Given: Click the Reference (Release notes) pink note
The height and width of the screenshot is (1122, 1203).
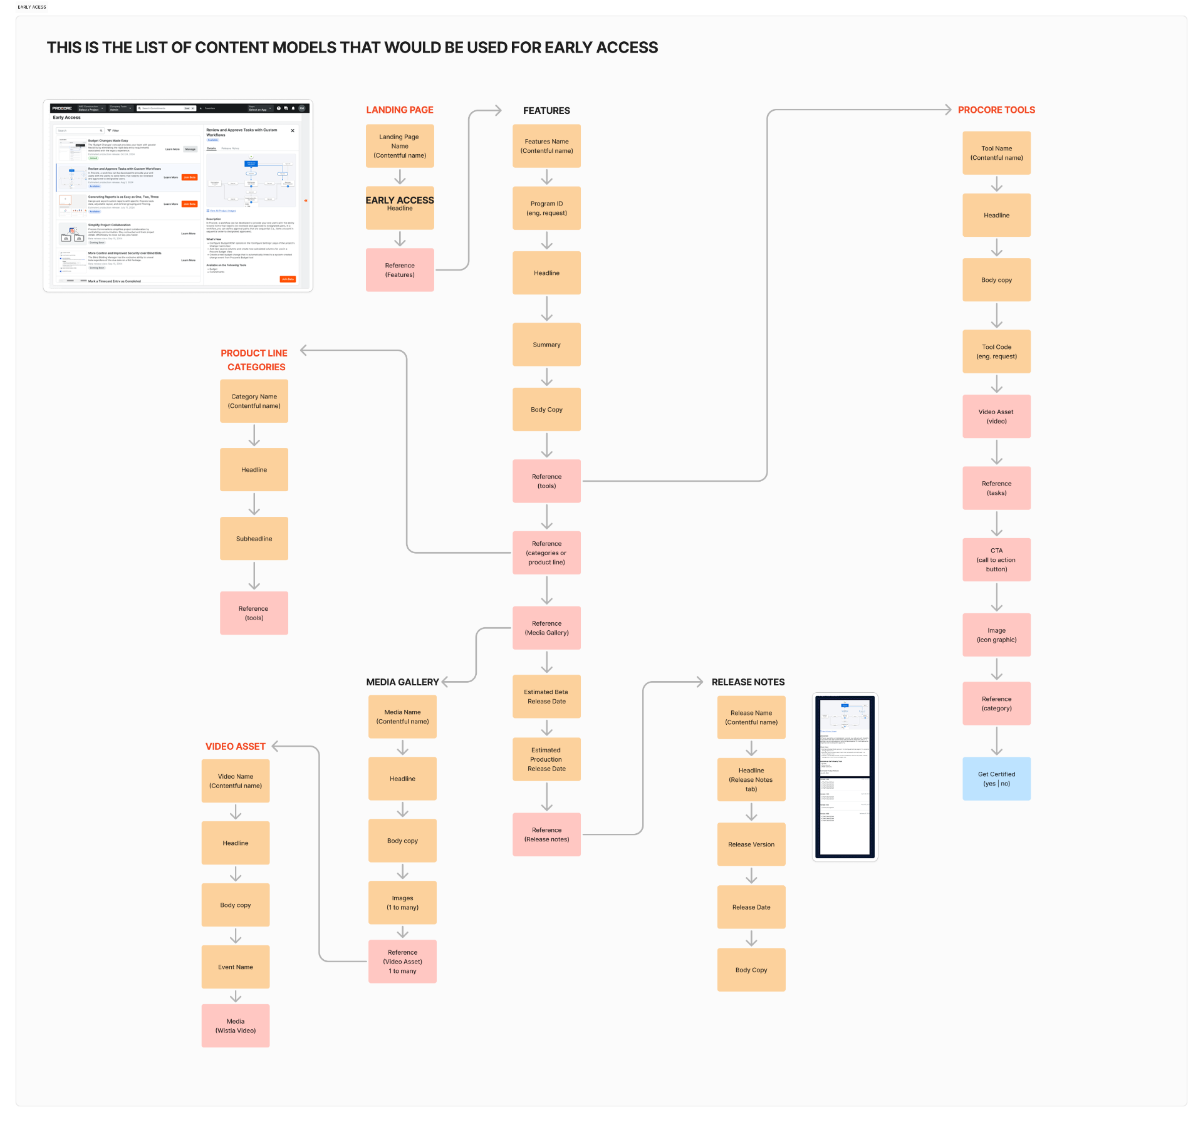Looking at the screenshot, I should coord(546,834).
